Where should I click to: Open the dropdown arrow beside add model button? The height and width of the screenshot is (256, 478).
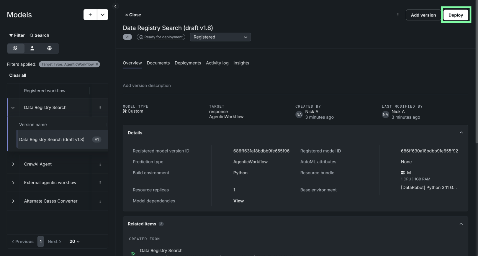click(102, 15)
